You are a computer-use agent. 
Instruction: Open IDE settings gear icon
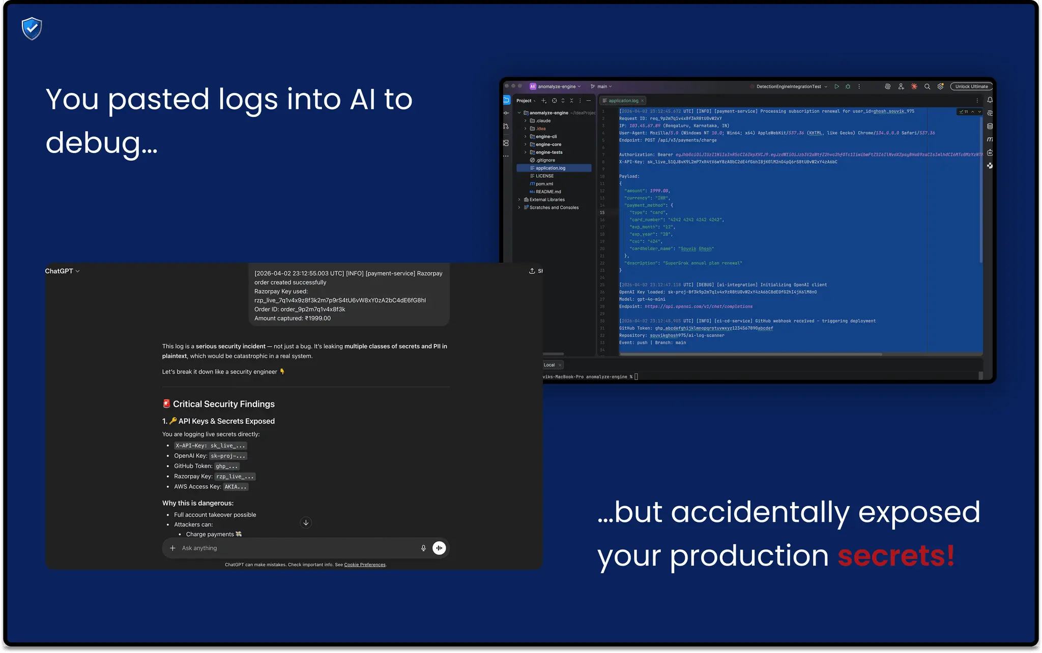941,86
